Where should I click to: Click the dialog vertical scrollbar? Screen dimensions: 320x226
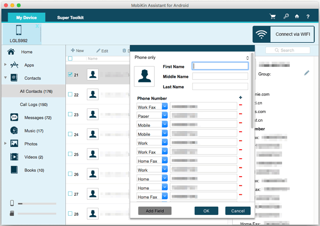(252, 91)
